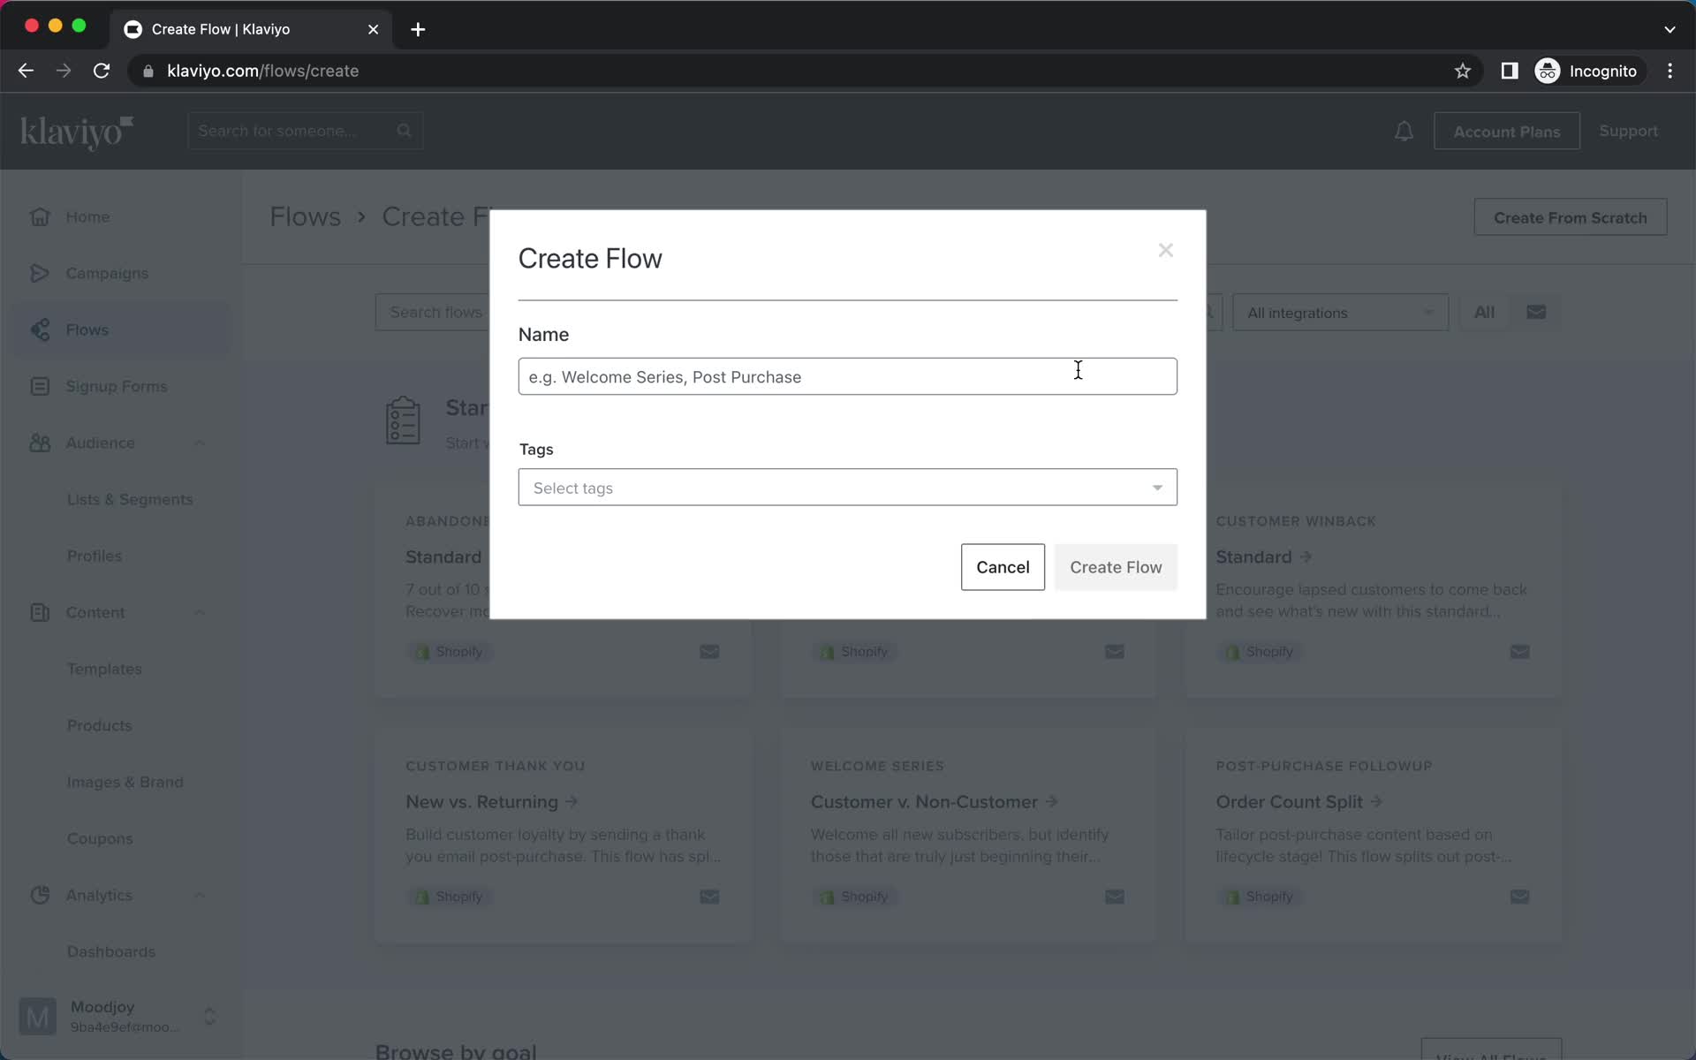
Task: Open the Flows section
Action: point(87,329)
